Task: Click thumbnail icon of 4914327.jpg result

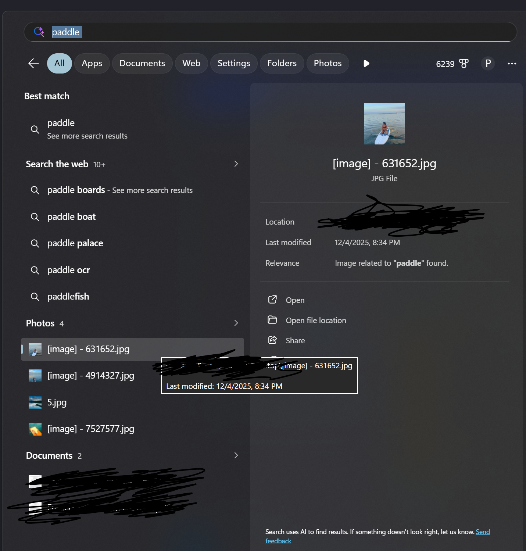Action: click(35, 376)
